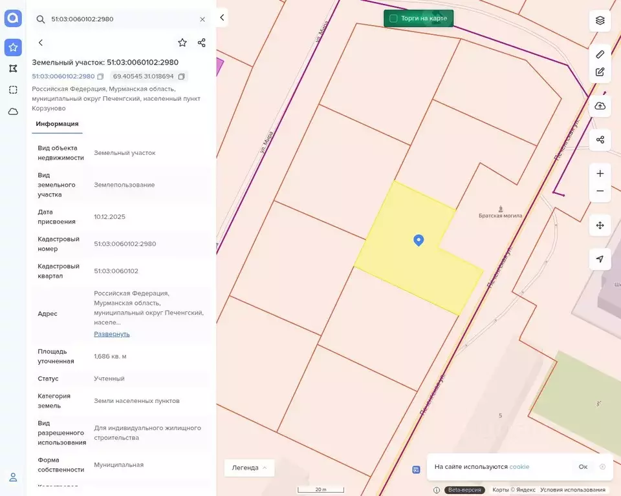Click the blue map pin marker
Viewport: 621px width, 496px height.
pyautogui.click(x=419, y=240)
